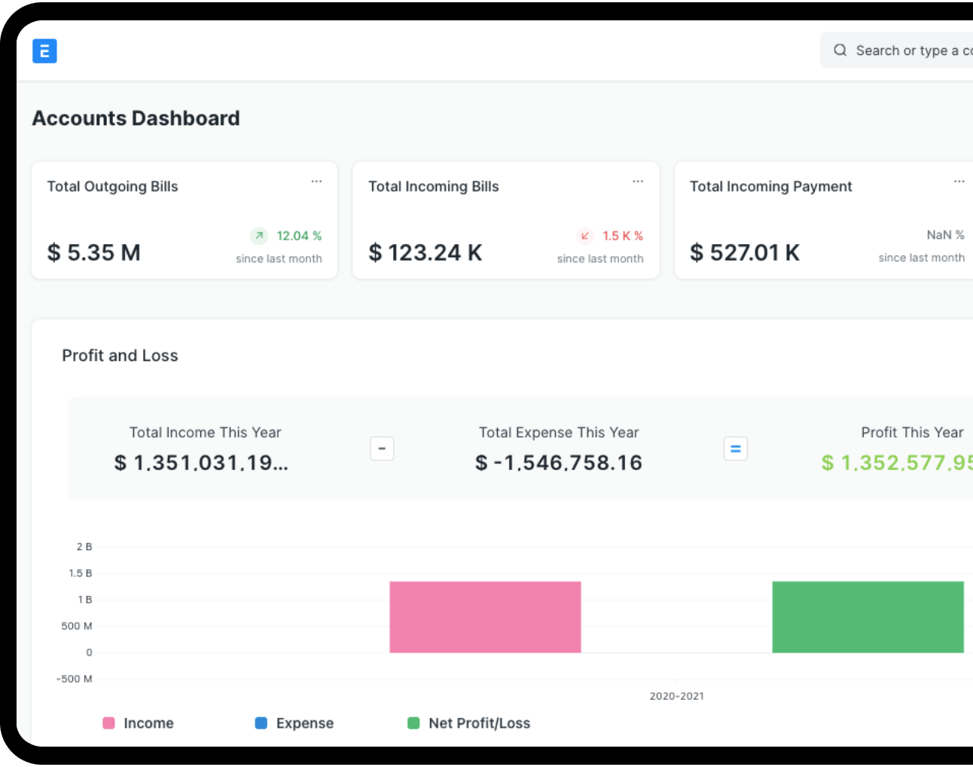Screen dimensions: 973x767
Task: Toggle the Income legend swatch
Action: coord(108,723)
